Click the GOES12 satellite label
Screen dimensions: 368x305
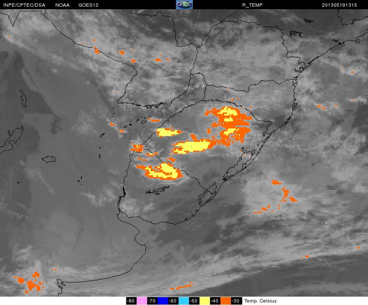pyautogui.click(x=88, y=5)
